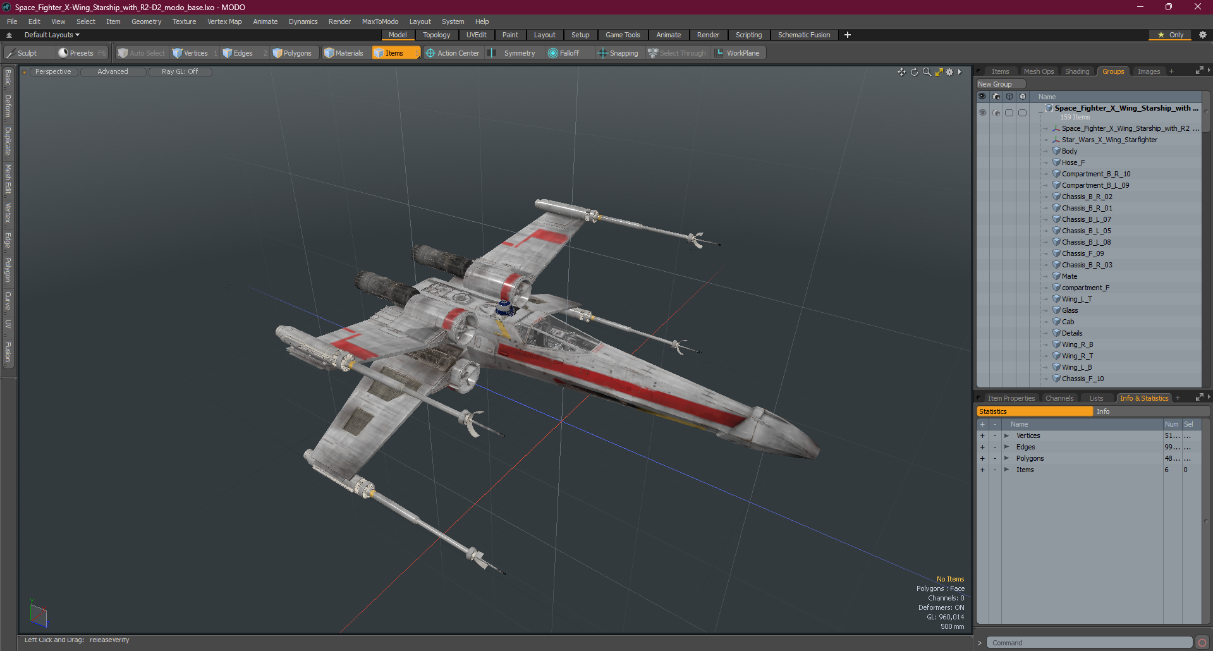Open the Info section header

click(1152, 411)
